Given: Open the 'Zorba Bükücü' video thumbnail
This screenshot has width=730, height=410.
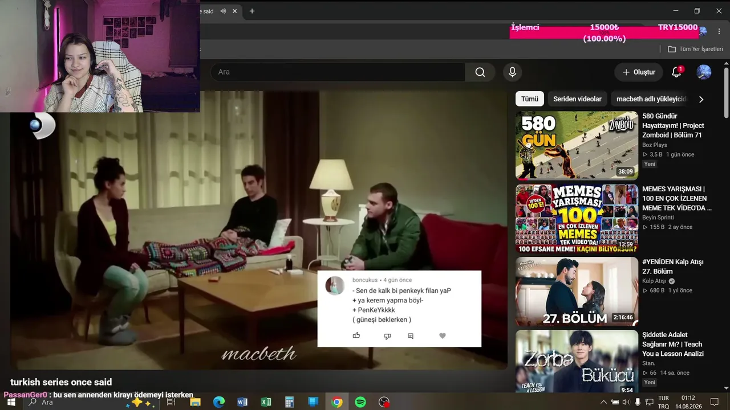Looking at the screenshot, I should click(x=577, y=362).
